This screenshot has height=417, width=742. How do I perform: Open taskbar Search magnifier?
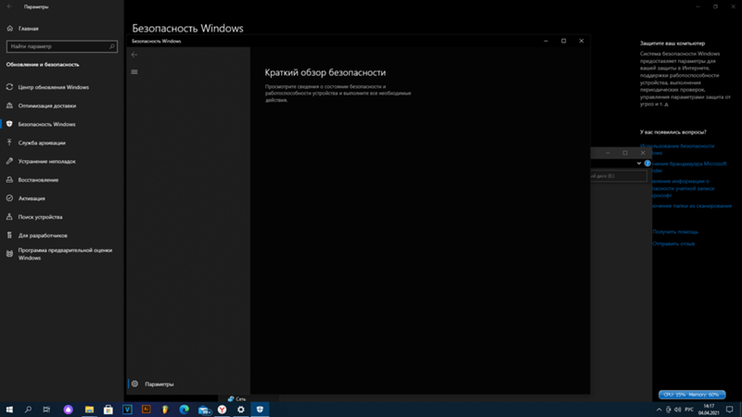28,410
